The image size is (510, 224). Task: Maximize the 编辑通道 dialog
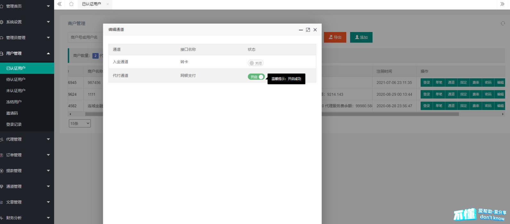click(x=308, y=30)
